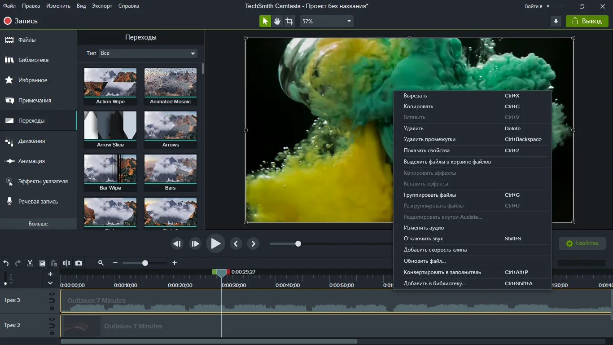
Task: Expand track options chevron below plus
Action: (x=50, y=283)
